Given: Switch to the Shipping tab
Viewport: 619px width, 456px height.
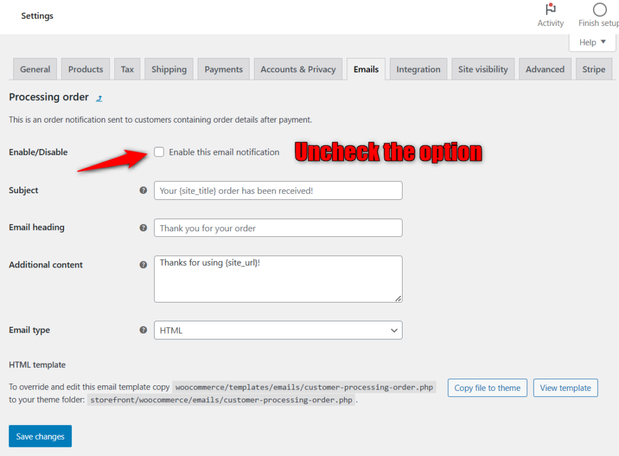Looking at the screenshot, I should 169,69.
